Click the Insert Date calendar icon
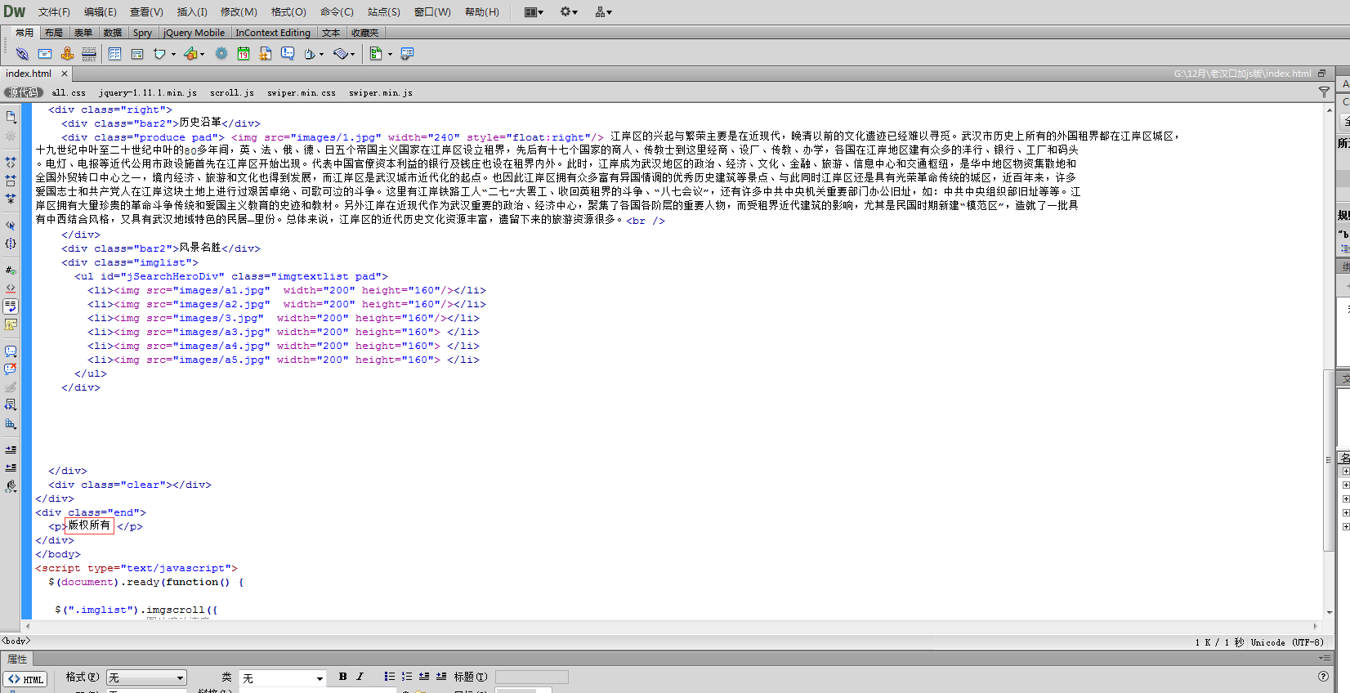The height and width of the screenshot is (693, 1350). point(244,54)
